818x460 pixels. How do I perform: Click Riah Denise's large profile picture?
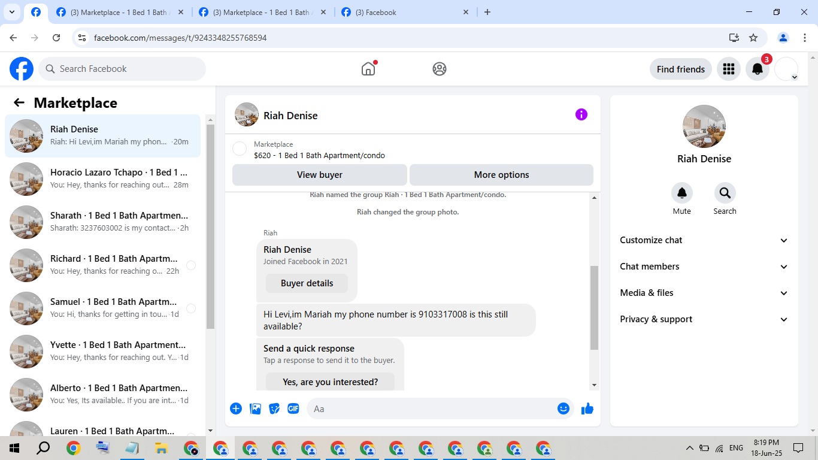704,126
